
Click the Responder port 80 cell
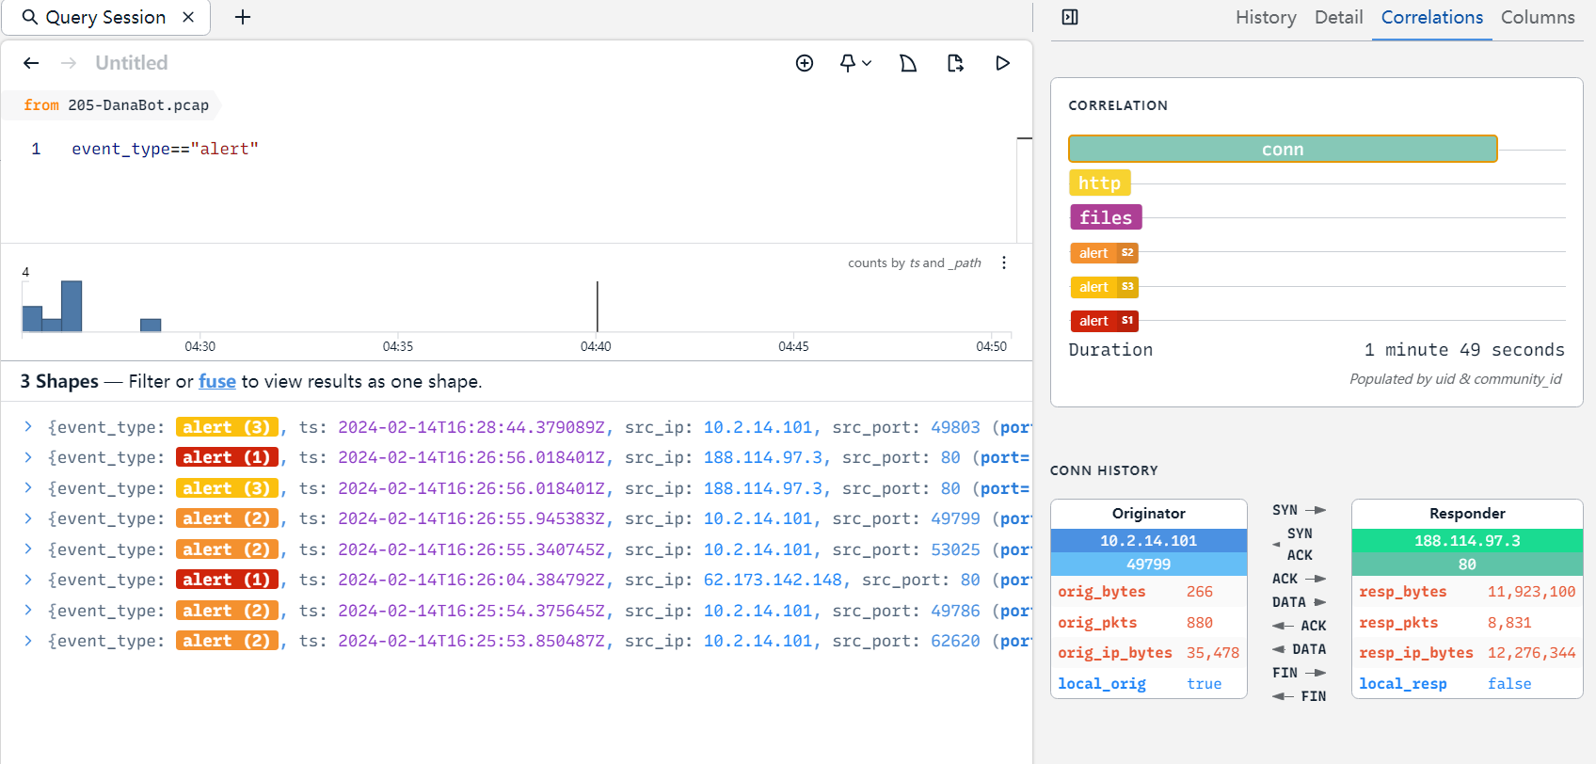[x=1467, y=565]
